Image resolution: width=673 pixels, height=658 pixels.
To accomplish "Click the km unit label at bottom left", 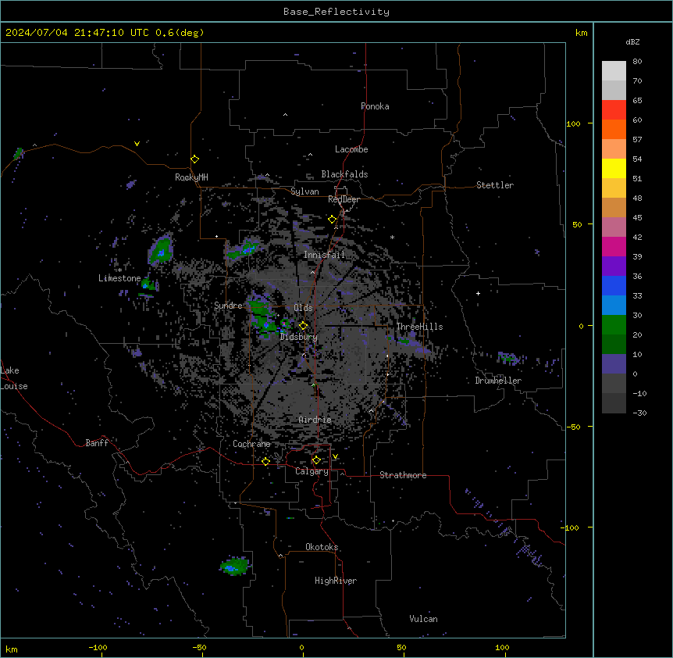I will pyautogui.click(x=12, y=649).
